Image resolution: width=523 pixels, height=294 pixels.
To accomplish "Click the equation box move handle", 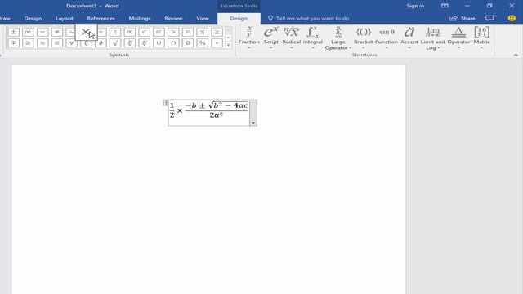I will pyautogui.click(x=166, y=103).
